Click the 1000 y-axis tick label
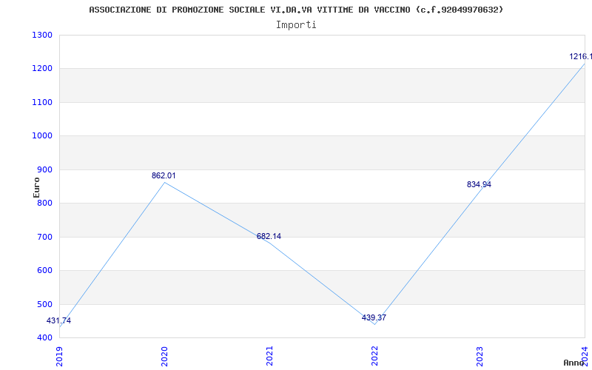This screenshot has height=370, width=592. [x=42, y=136]
